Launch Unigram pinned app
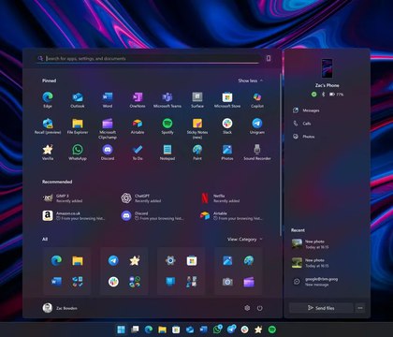Image resolution: width=393 pixels, height=337 pixels. click(257, 126)
